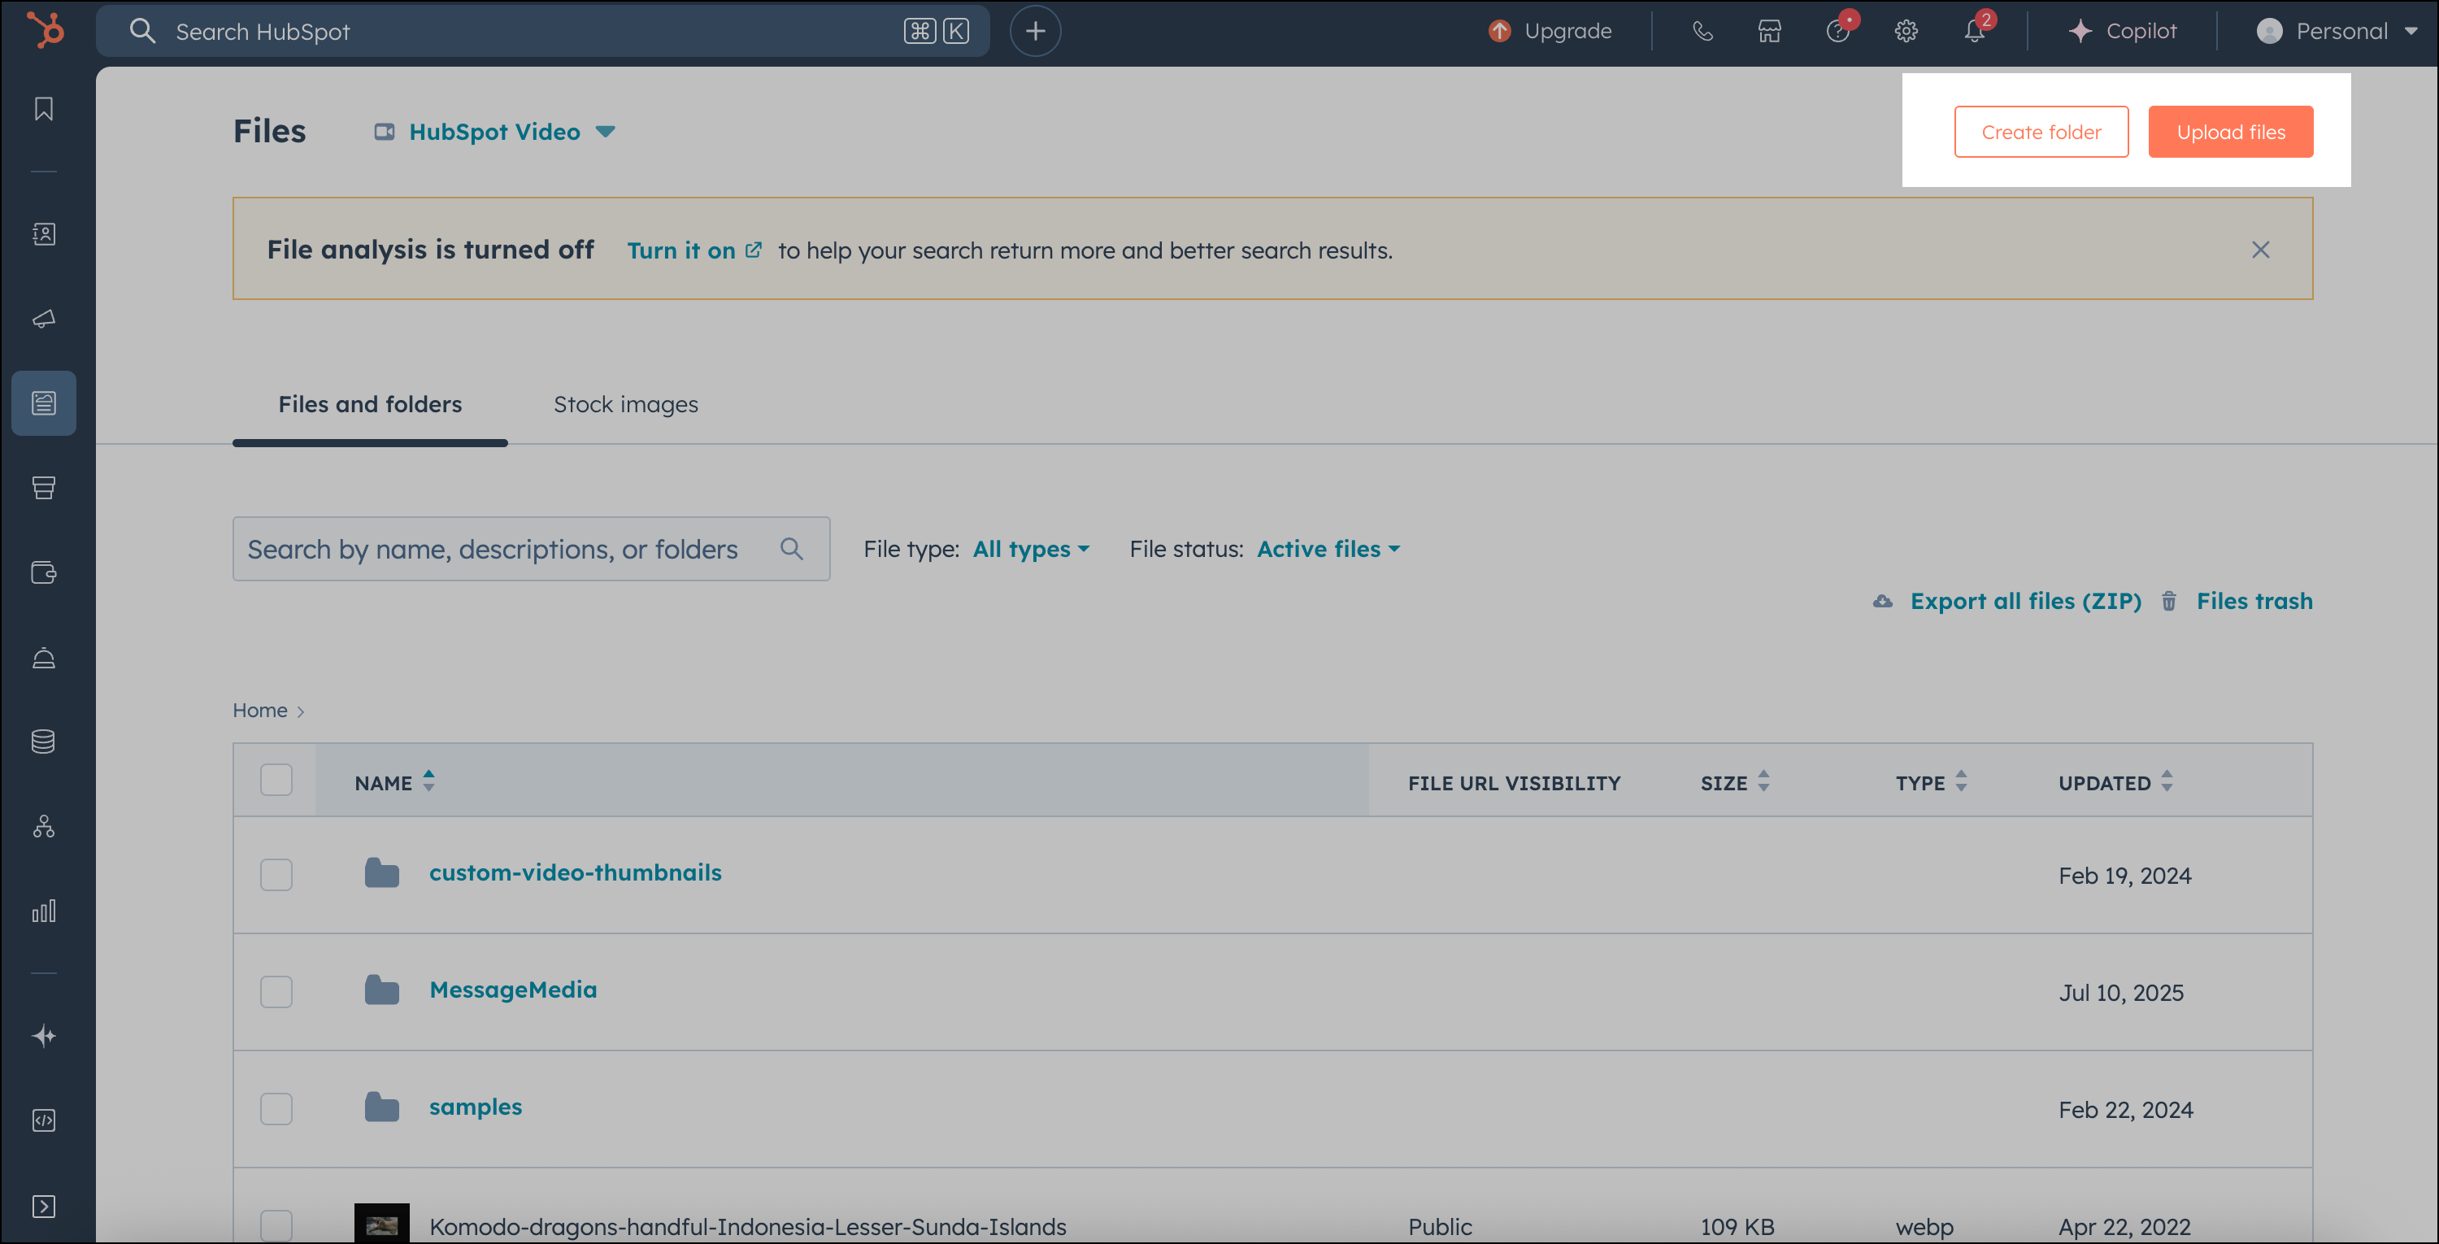Screen dimensions: 2439x1244
Task: Click the Feb 19, 2024 updated date
Action: click(x=2124, y=876)
